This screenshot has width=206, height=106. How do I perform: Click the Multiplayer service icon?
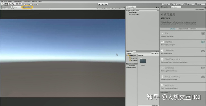162,85
